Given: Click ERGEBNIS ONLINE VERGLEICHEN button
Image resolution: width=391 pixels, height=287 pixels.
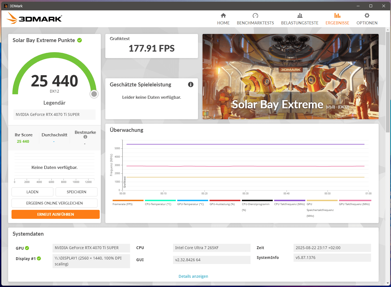Looking at the screenshot, I should pyautogui.click(x=54, y=203).
